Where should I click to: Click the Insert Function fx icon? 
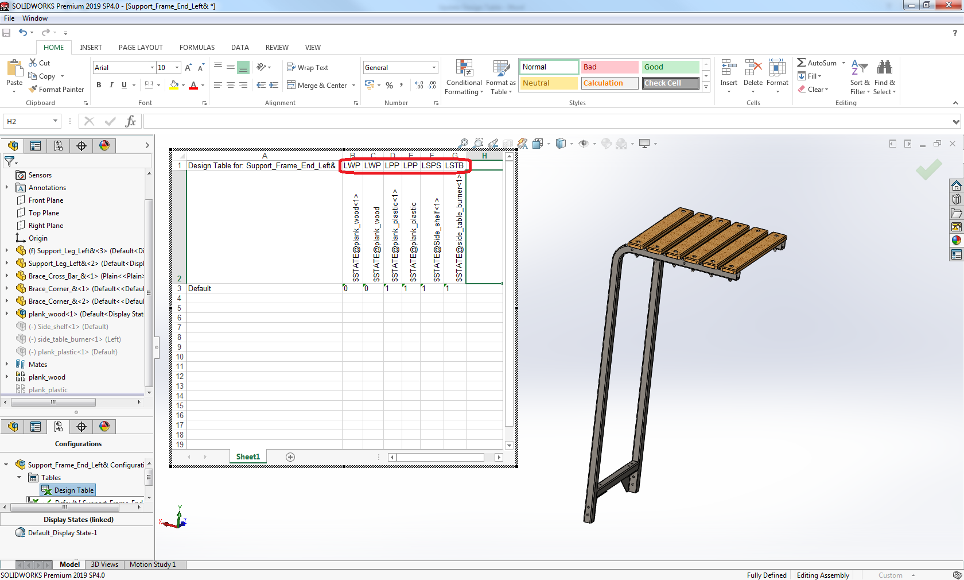tap(131, 121)
